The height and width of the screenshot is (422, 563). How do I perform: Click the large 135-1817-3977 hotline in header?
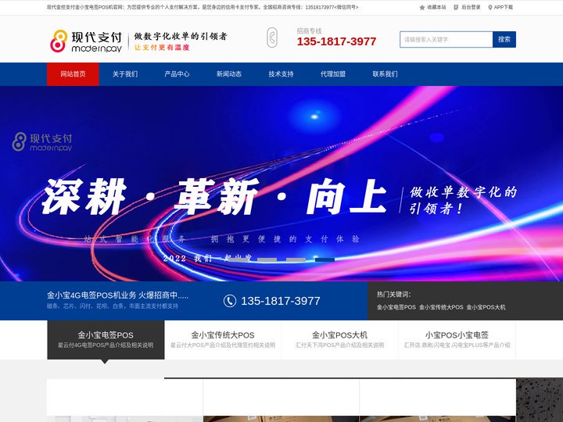(336, 41)
